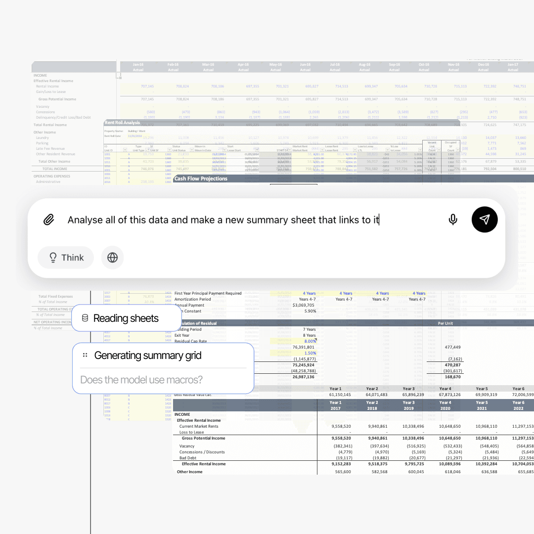Click database icon beside Reading sheets
The width and height of the screenshot is (534, 534).
point(85,318)
